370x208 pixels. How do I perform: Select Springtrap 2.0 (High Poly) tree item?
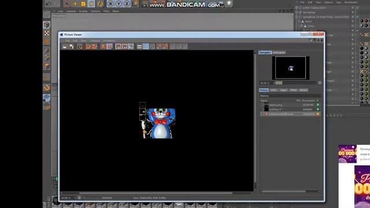point(325,17)
